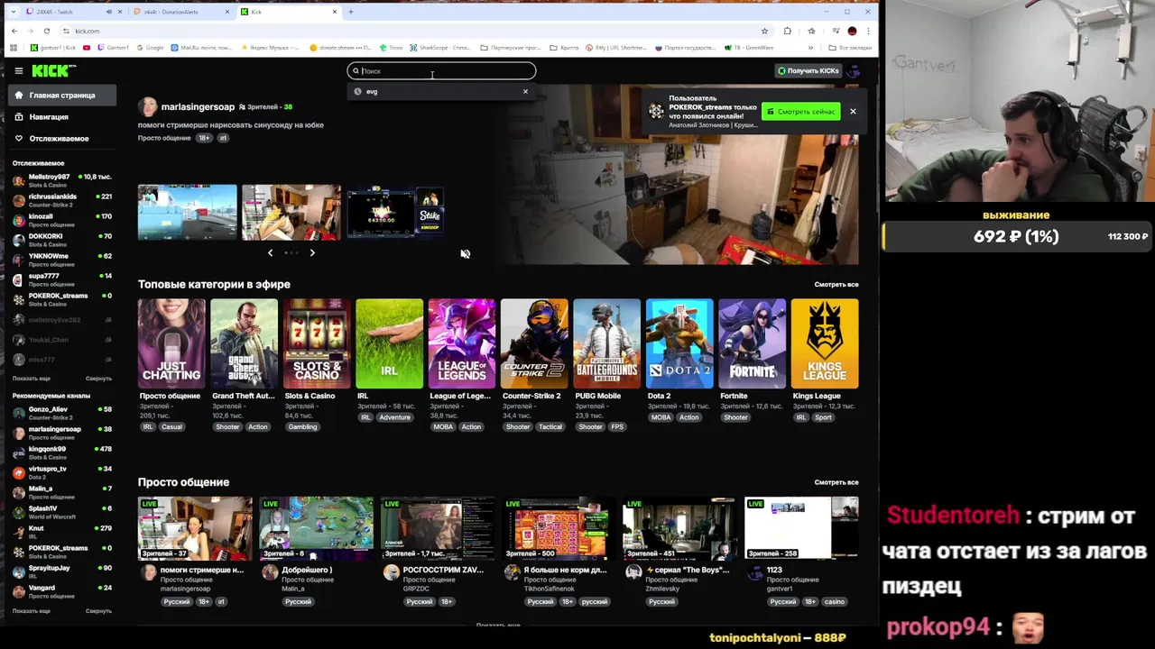This screenshot has width=1155, height=649.
Task: Open the user profile avatar in header
Action: 855,70
